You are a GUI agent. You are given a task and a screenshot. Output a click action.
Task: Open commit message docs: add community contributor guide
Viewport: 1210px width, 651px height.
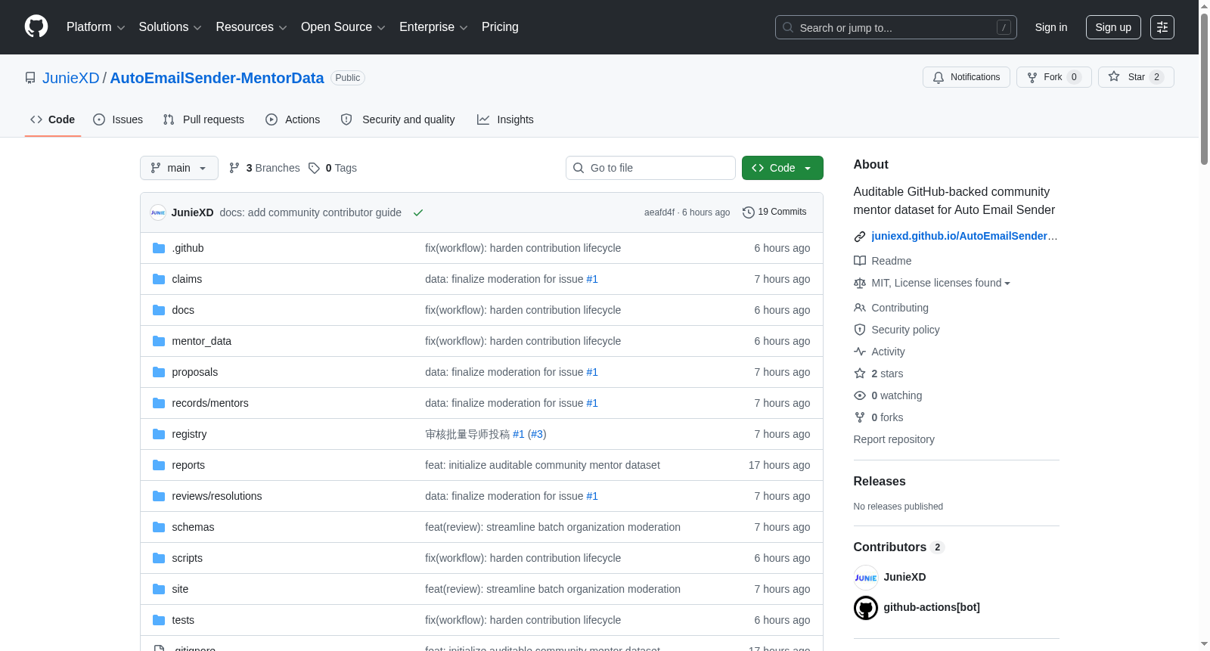click(311, 212)
